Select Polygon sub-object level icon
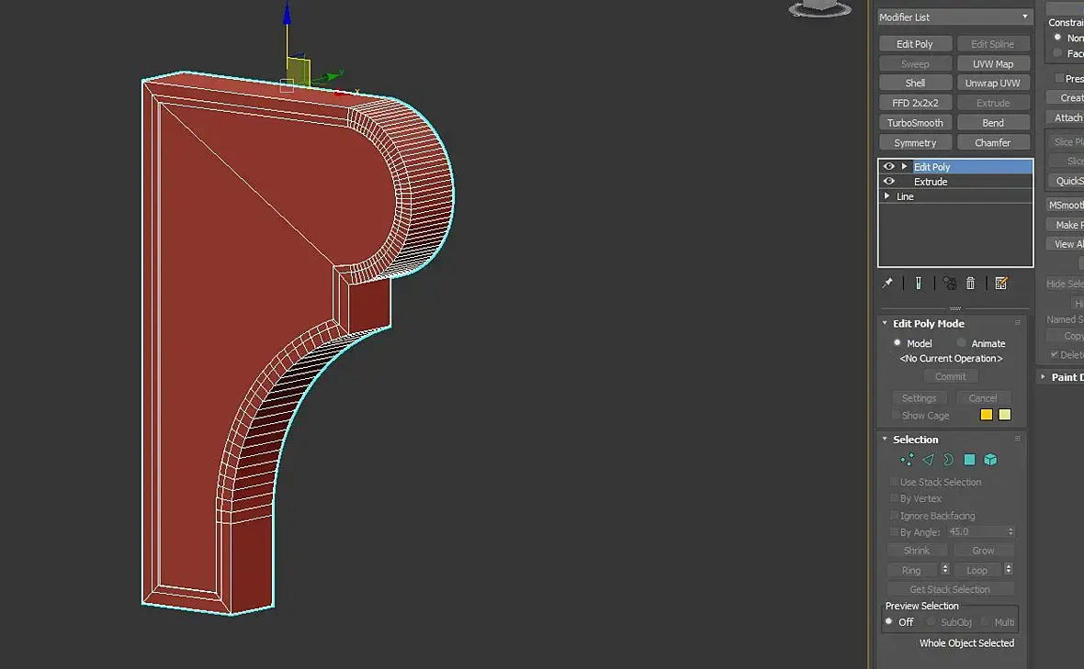The height and width of the screenshot is (669, 1084). [969, 460]
